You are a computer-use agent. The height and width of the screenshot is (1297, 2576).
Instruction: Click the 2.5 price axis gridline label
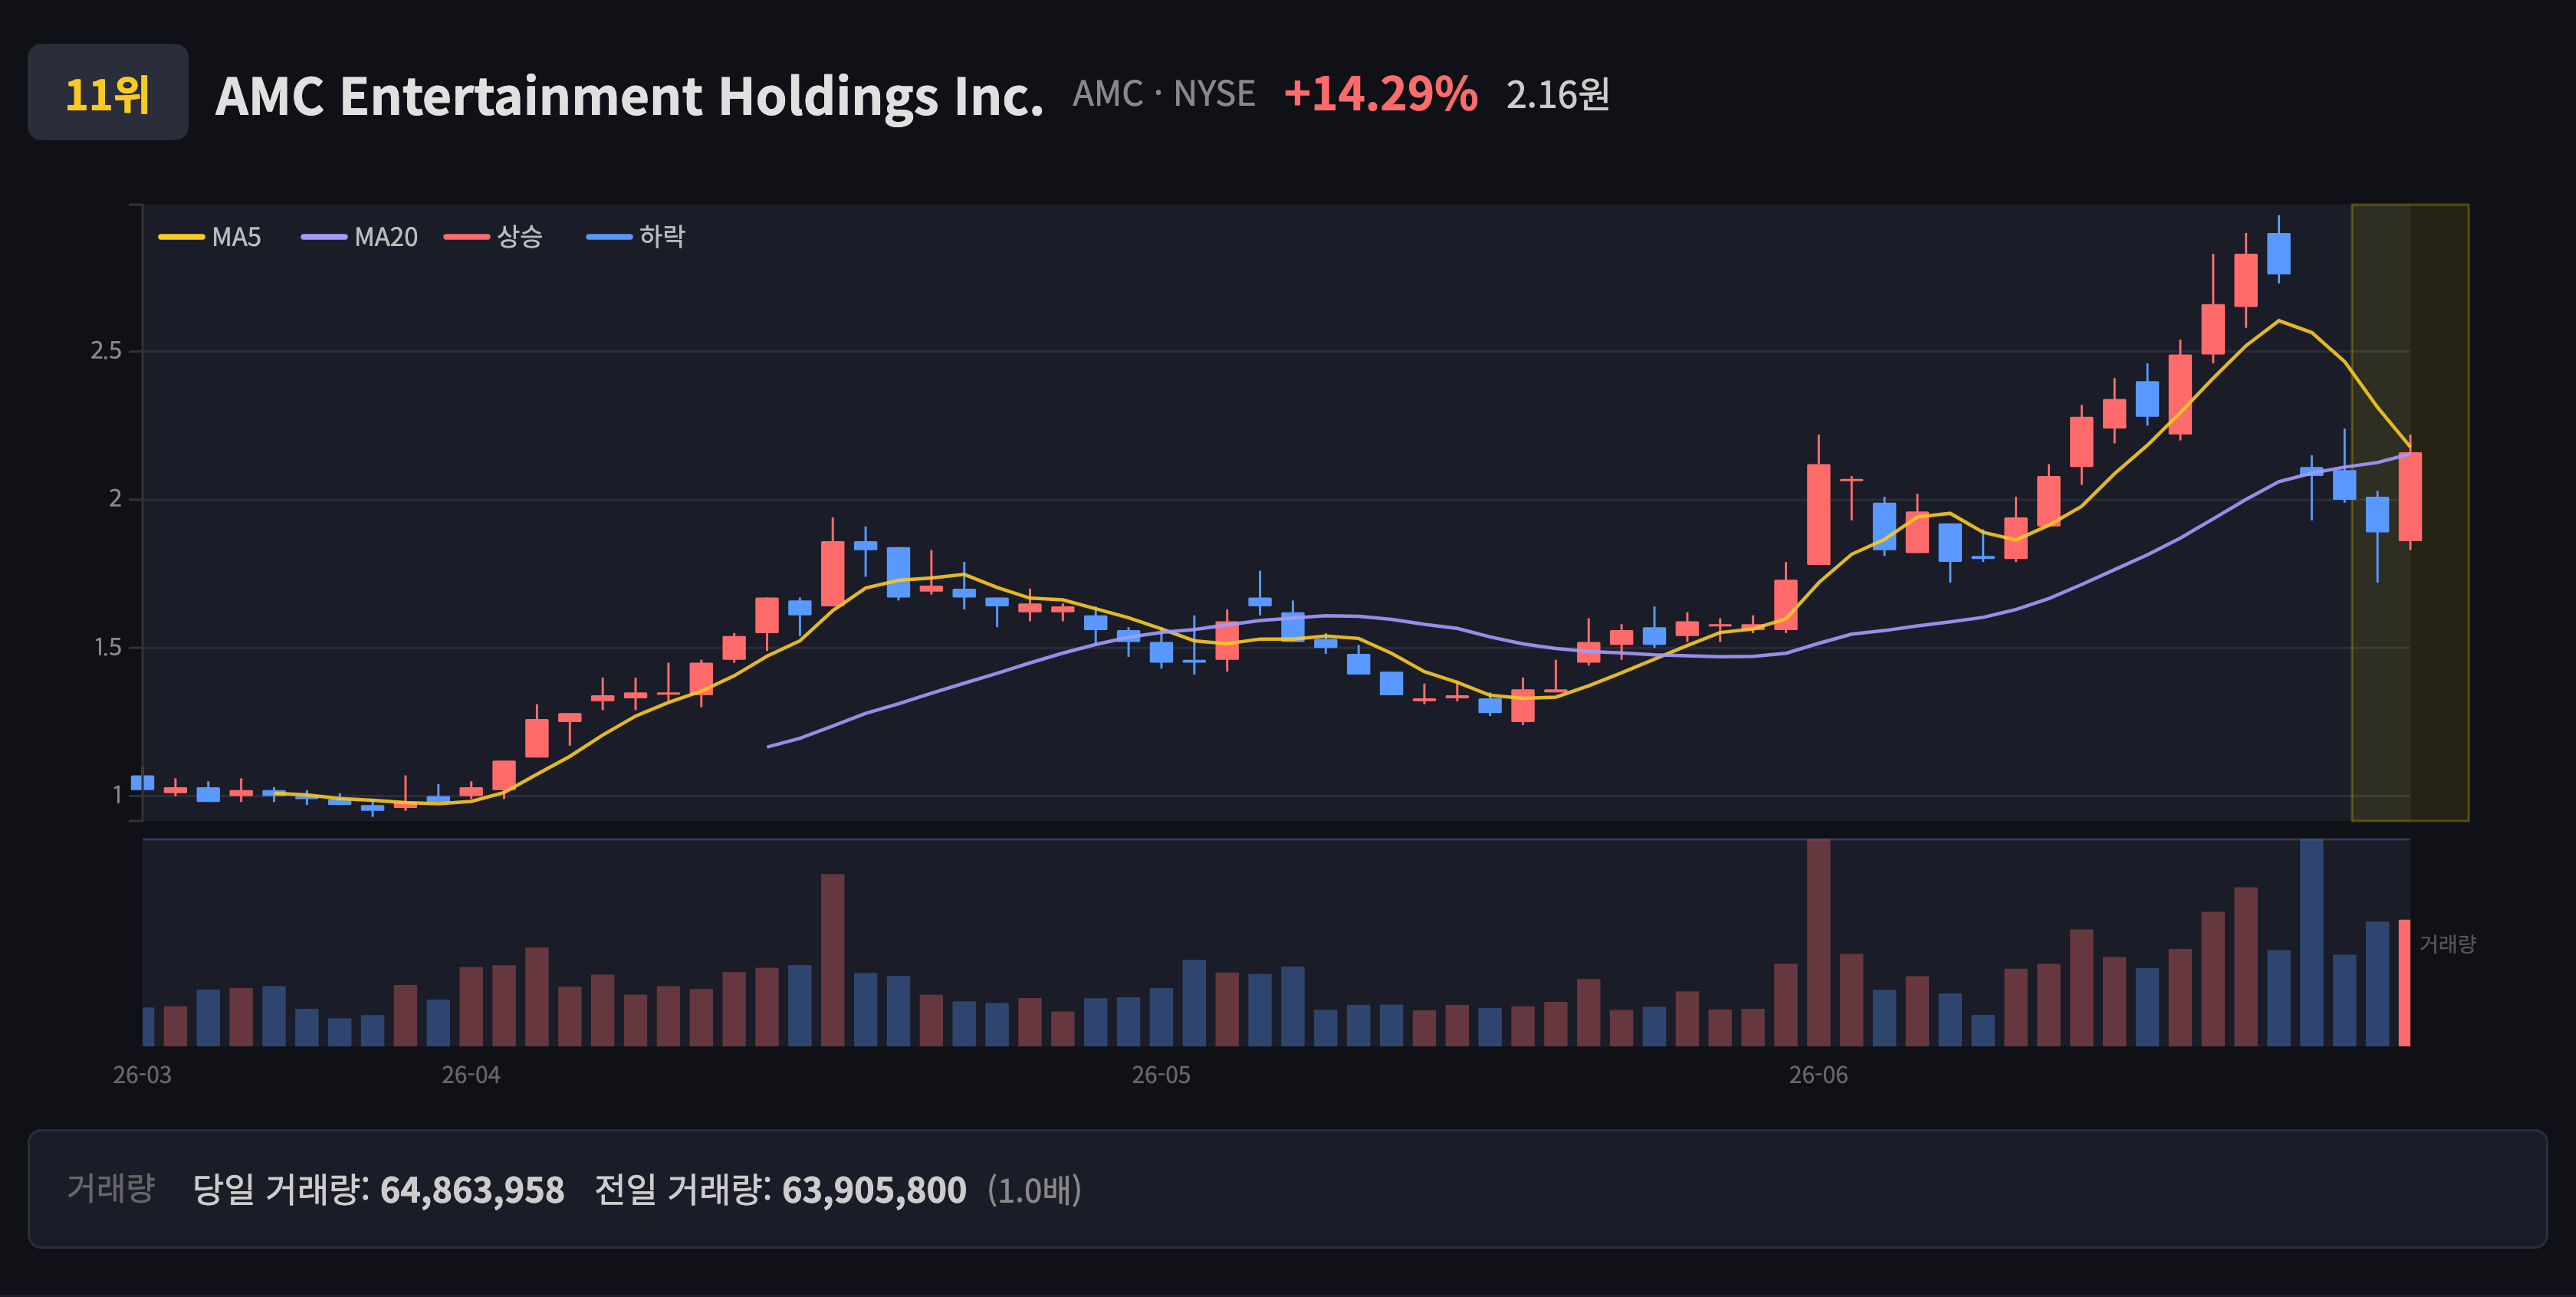click(106, 351)
